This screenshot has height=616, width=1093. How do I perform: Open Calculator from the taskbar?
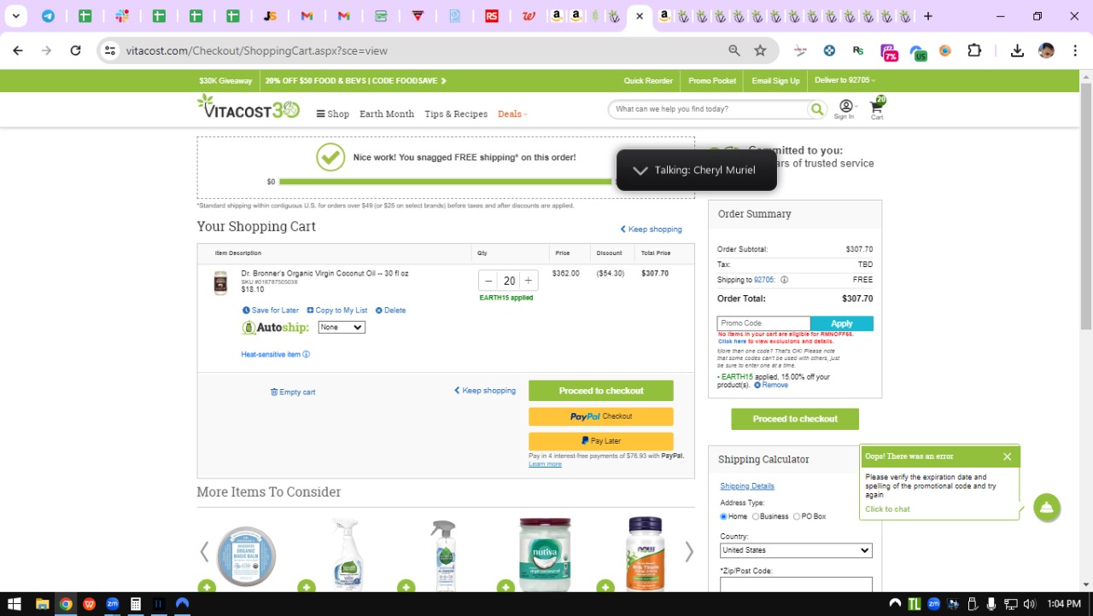pyautogui.click(x=135, y=604)
